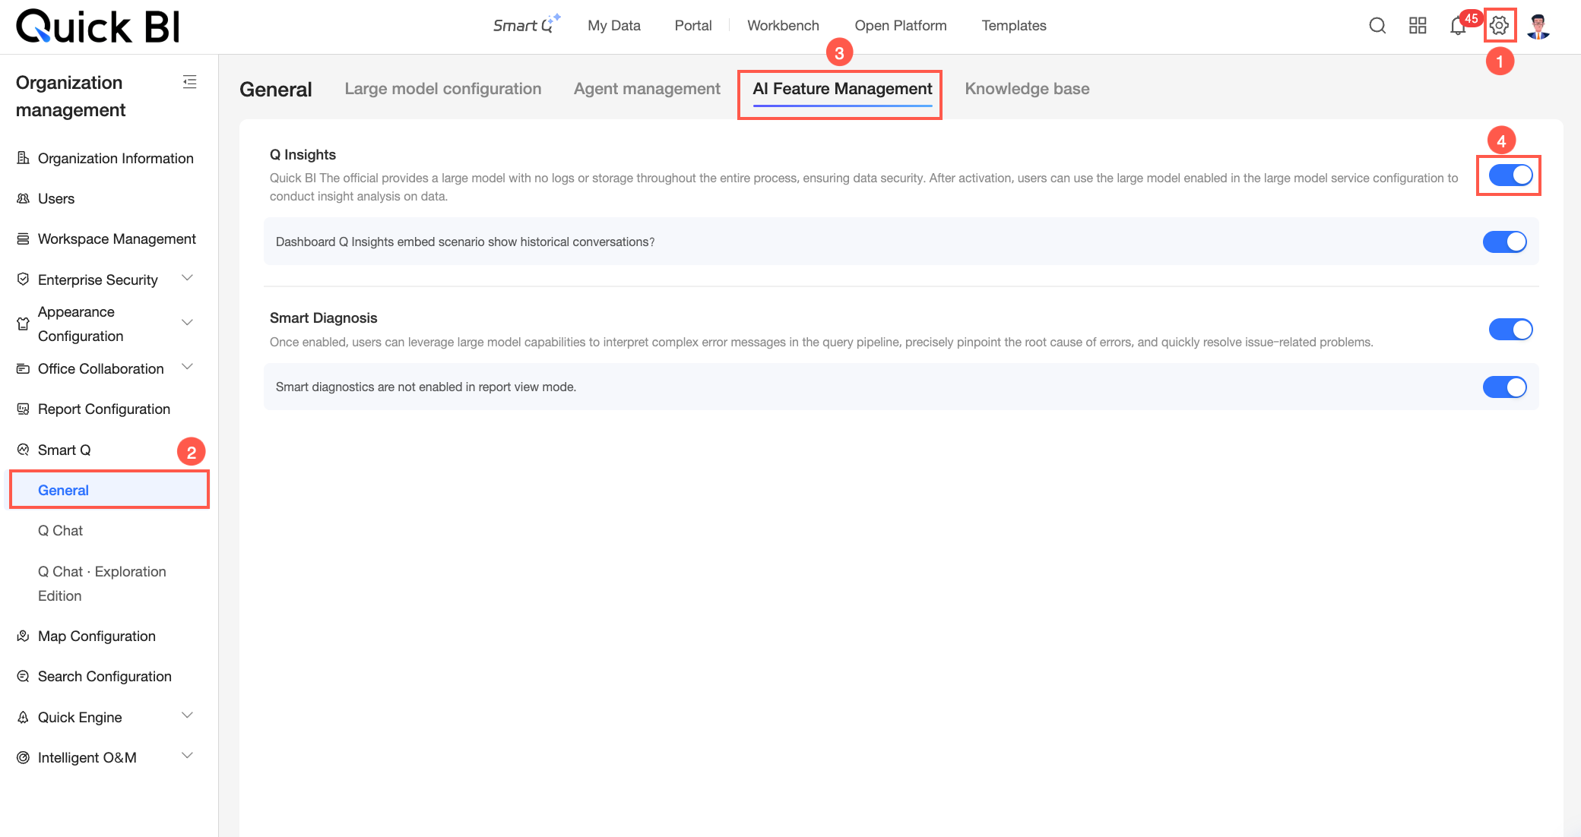Click the Organization Information building icon
The image size is (1581, 837).
tap(24, 158)
